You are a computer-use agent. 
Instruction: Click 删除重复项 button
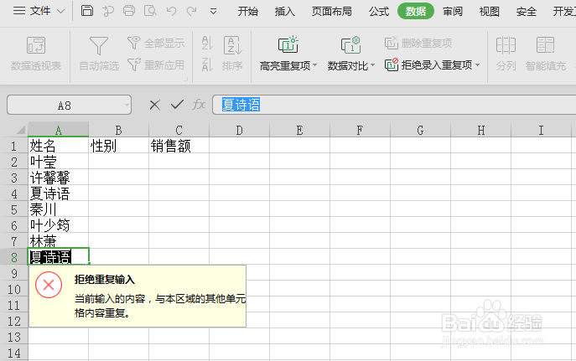pyautogui.click(x=418, y=43)
